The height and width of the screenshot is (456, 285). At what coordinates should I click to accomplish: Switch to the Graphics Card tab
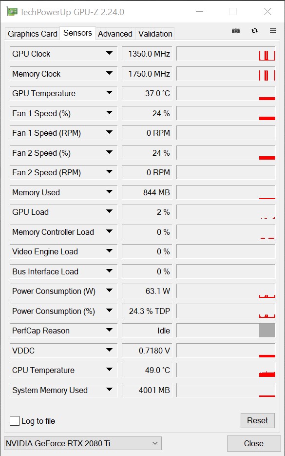tap(33, 34)
